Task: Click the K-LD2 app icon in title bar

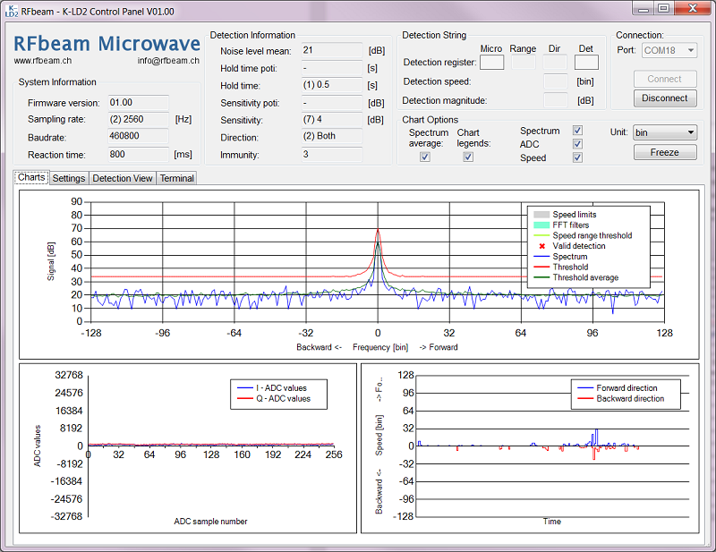Action: tap(12, 11)
